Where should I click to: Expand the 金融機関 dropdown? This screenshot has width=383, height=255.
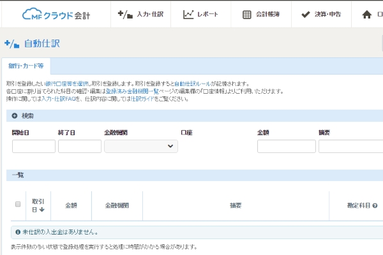tap(140, 147)
